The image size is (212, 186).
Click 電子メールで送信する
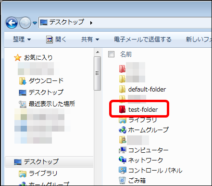click(x=143, y=40)
